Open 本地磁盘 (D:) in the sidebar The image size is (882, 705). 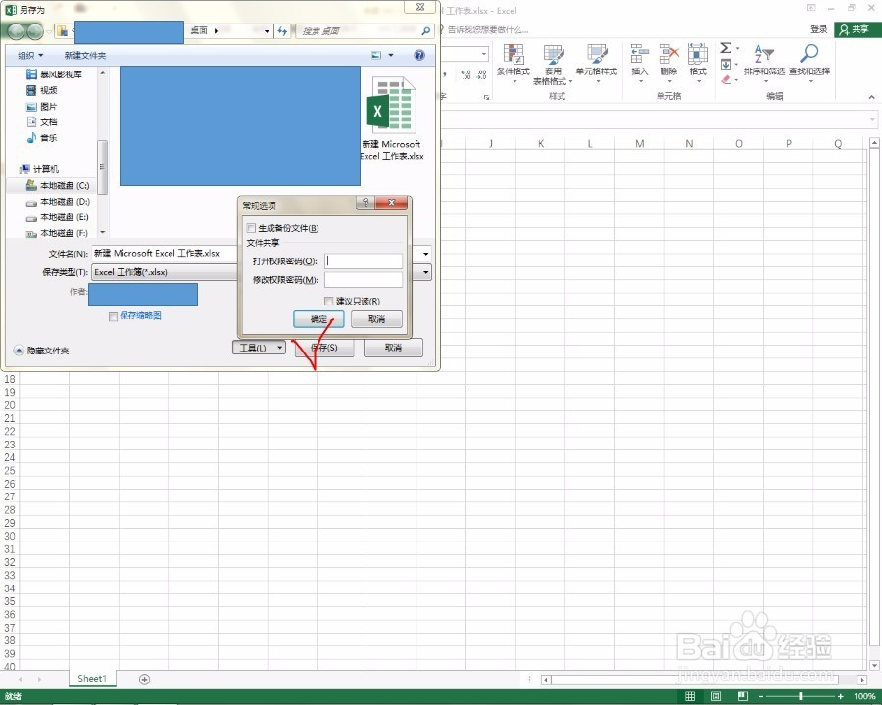58,202
